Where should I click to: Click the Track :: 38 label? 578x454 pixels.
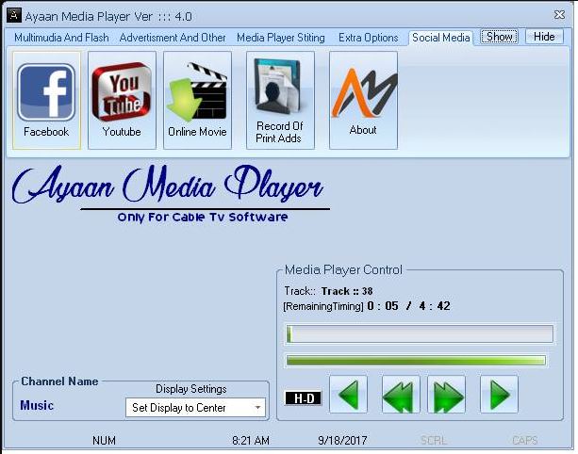pos(347,291)
